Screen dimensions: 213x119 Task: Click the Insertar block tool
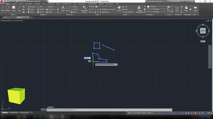[x=119, y=9]
